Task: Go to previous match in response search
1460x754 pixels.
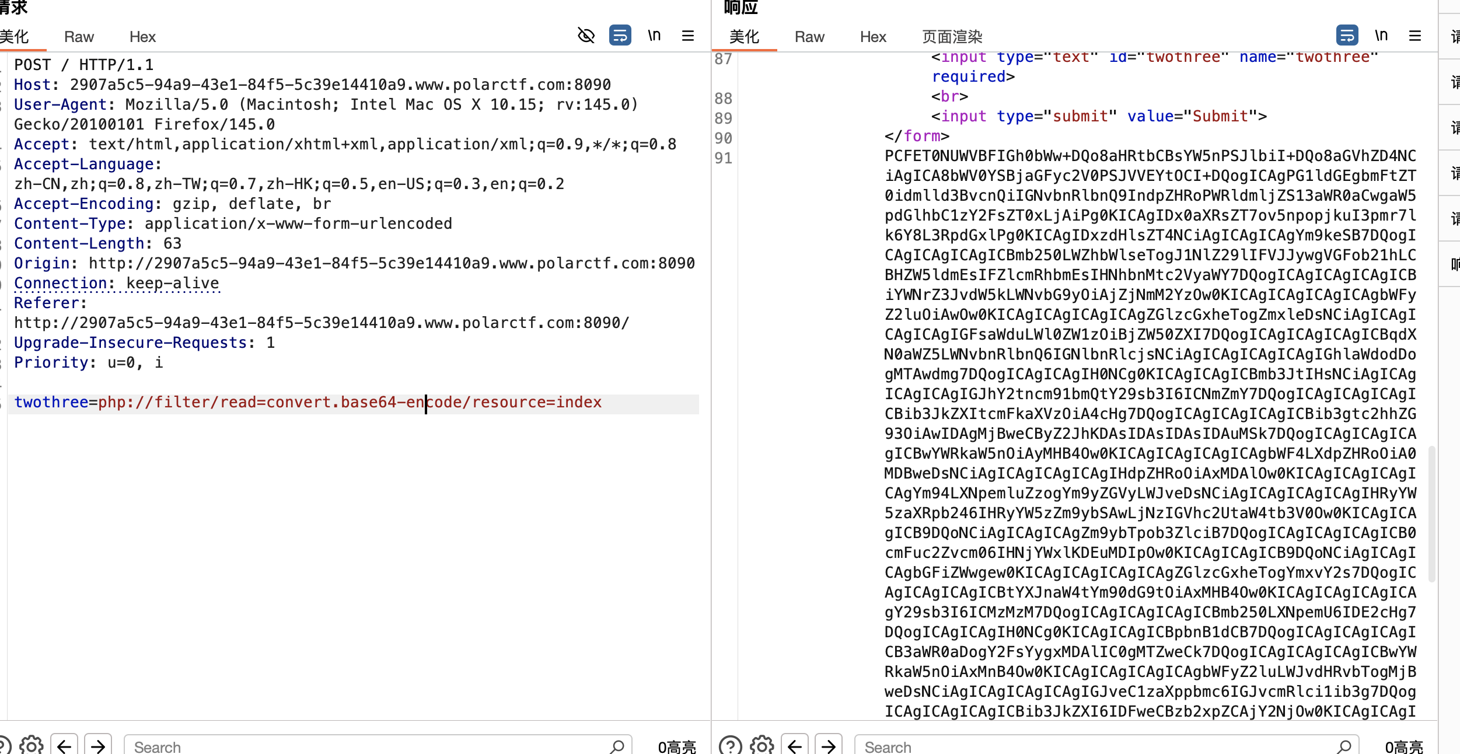Action: click(795, 745)
